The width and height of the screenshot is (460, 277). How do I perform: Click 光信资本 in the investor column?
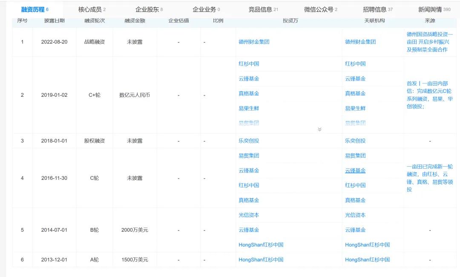pos(249,215)
